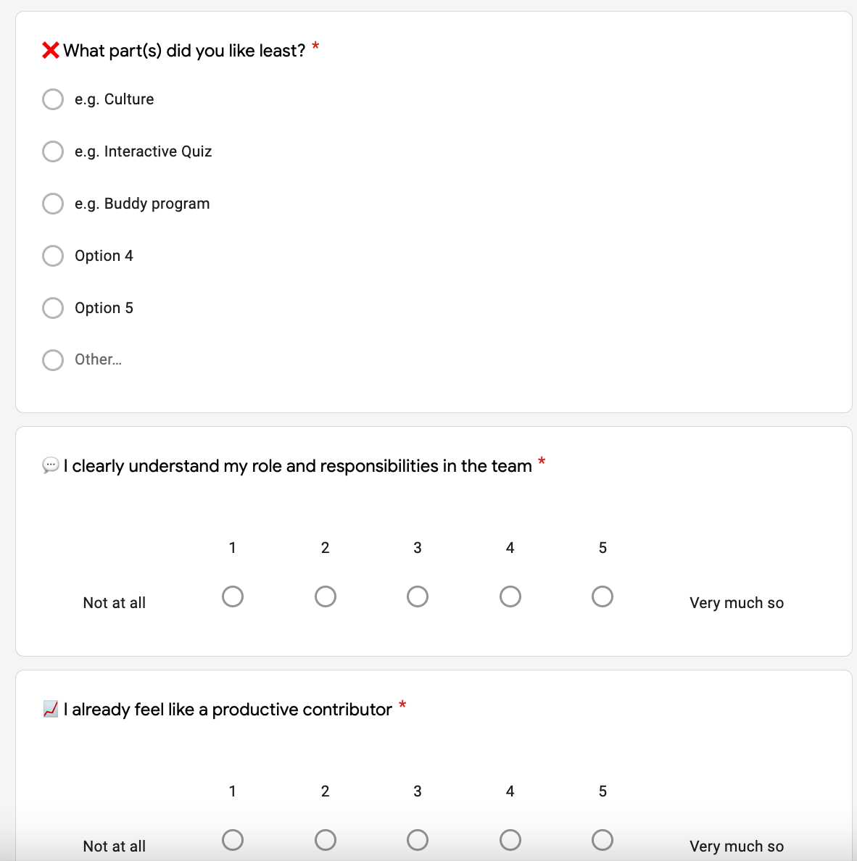The image size is (857, 861).
Task: Click the speech bubble icon beside role question
Action: click(x=51, y=465)
